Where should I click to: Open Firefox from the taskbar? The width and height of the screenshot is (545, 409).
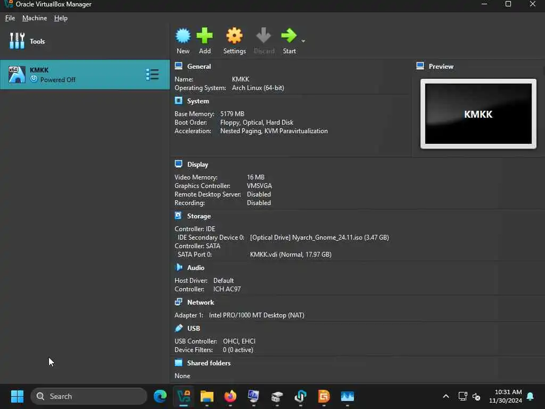tap(230, 396)
